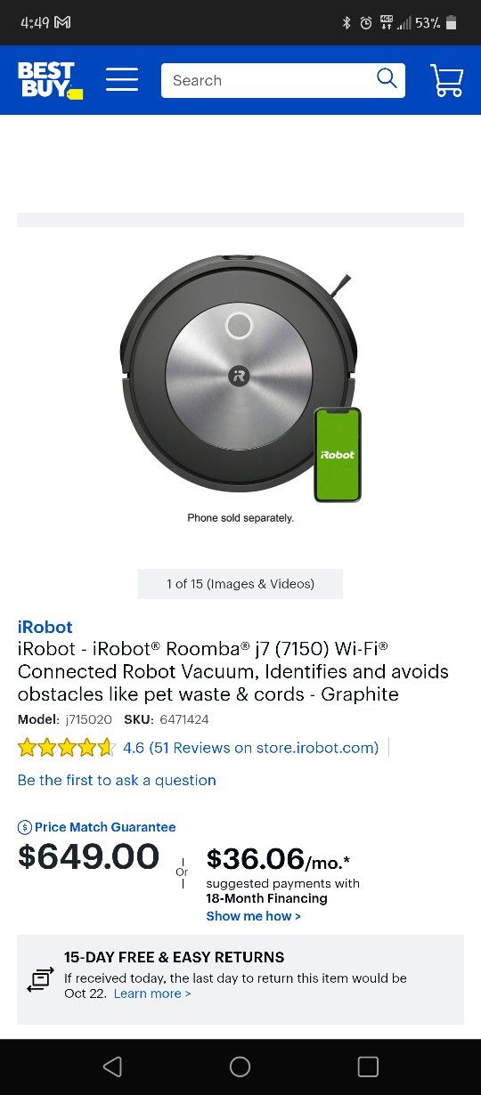Viewport: 481px width, 1095px height.
Task: Tap the search magnifier icon
Action: 387,79
